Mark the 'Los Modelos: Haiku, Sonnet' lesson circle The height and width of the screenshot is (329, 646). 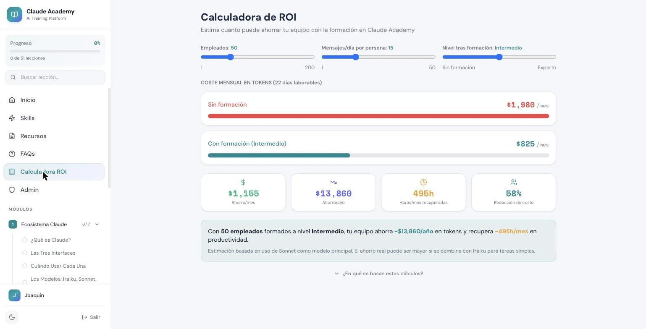25,282
